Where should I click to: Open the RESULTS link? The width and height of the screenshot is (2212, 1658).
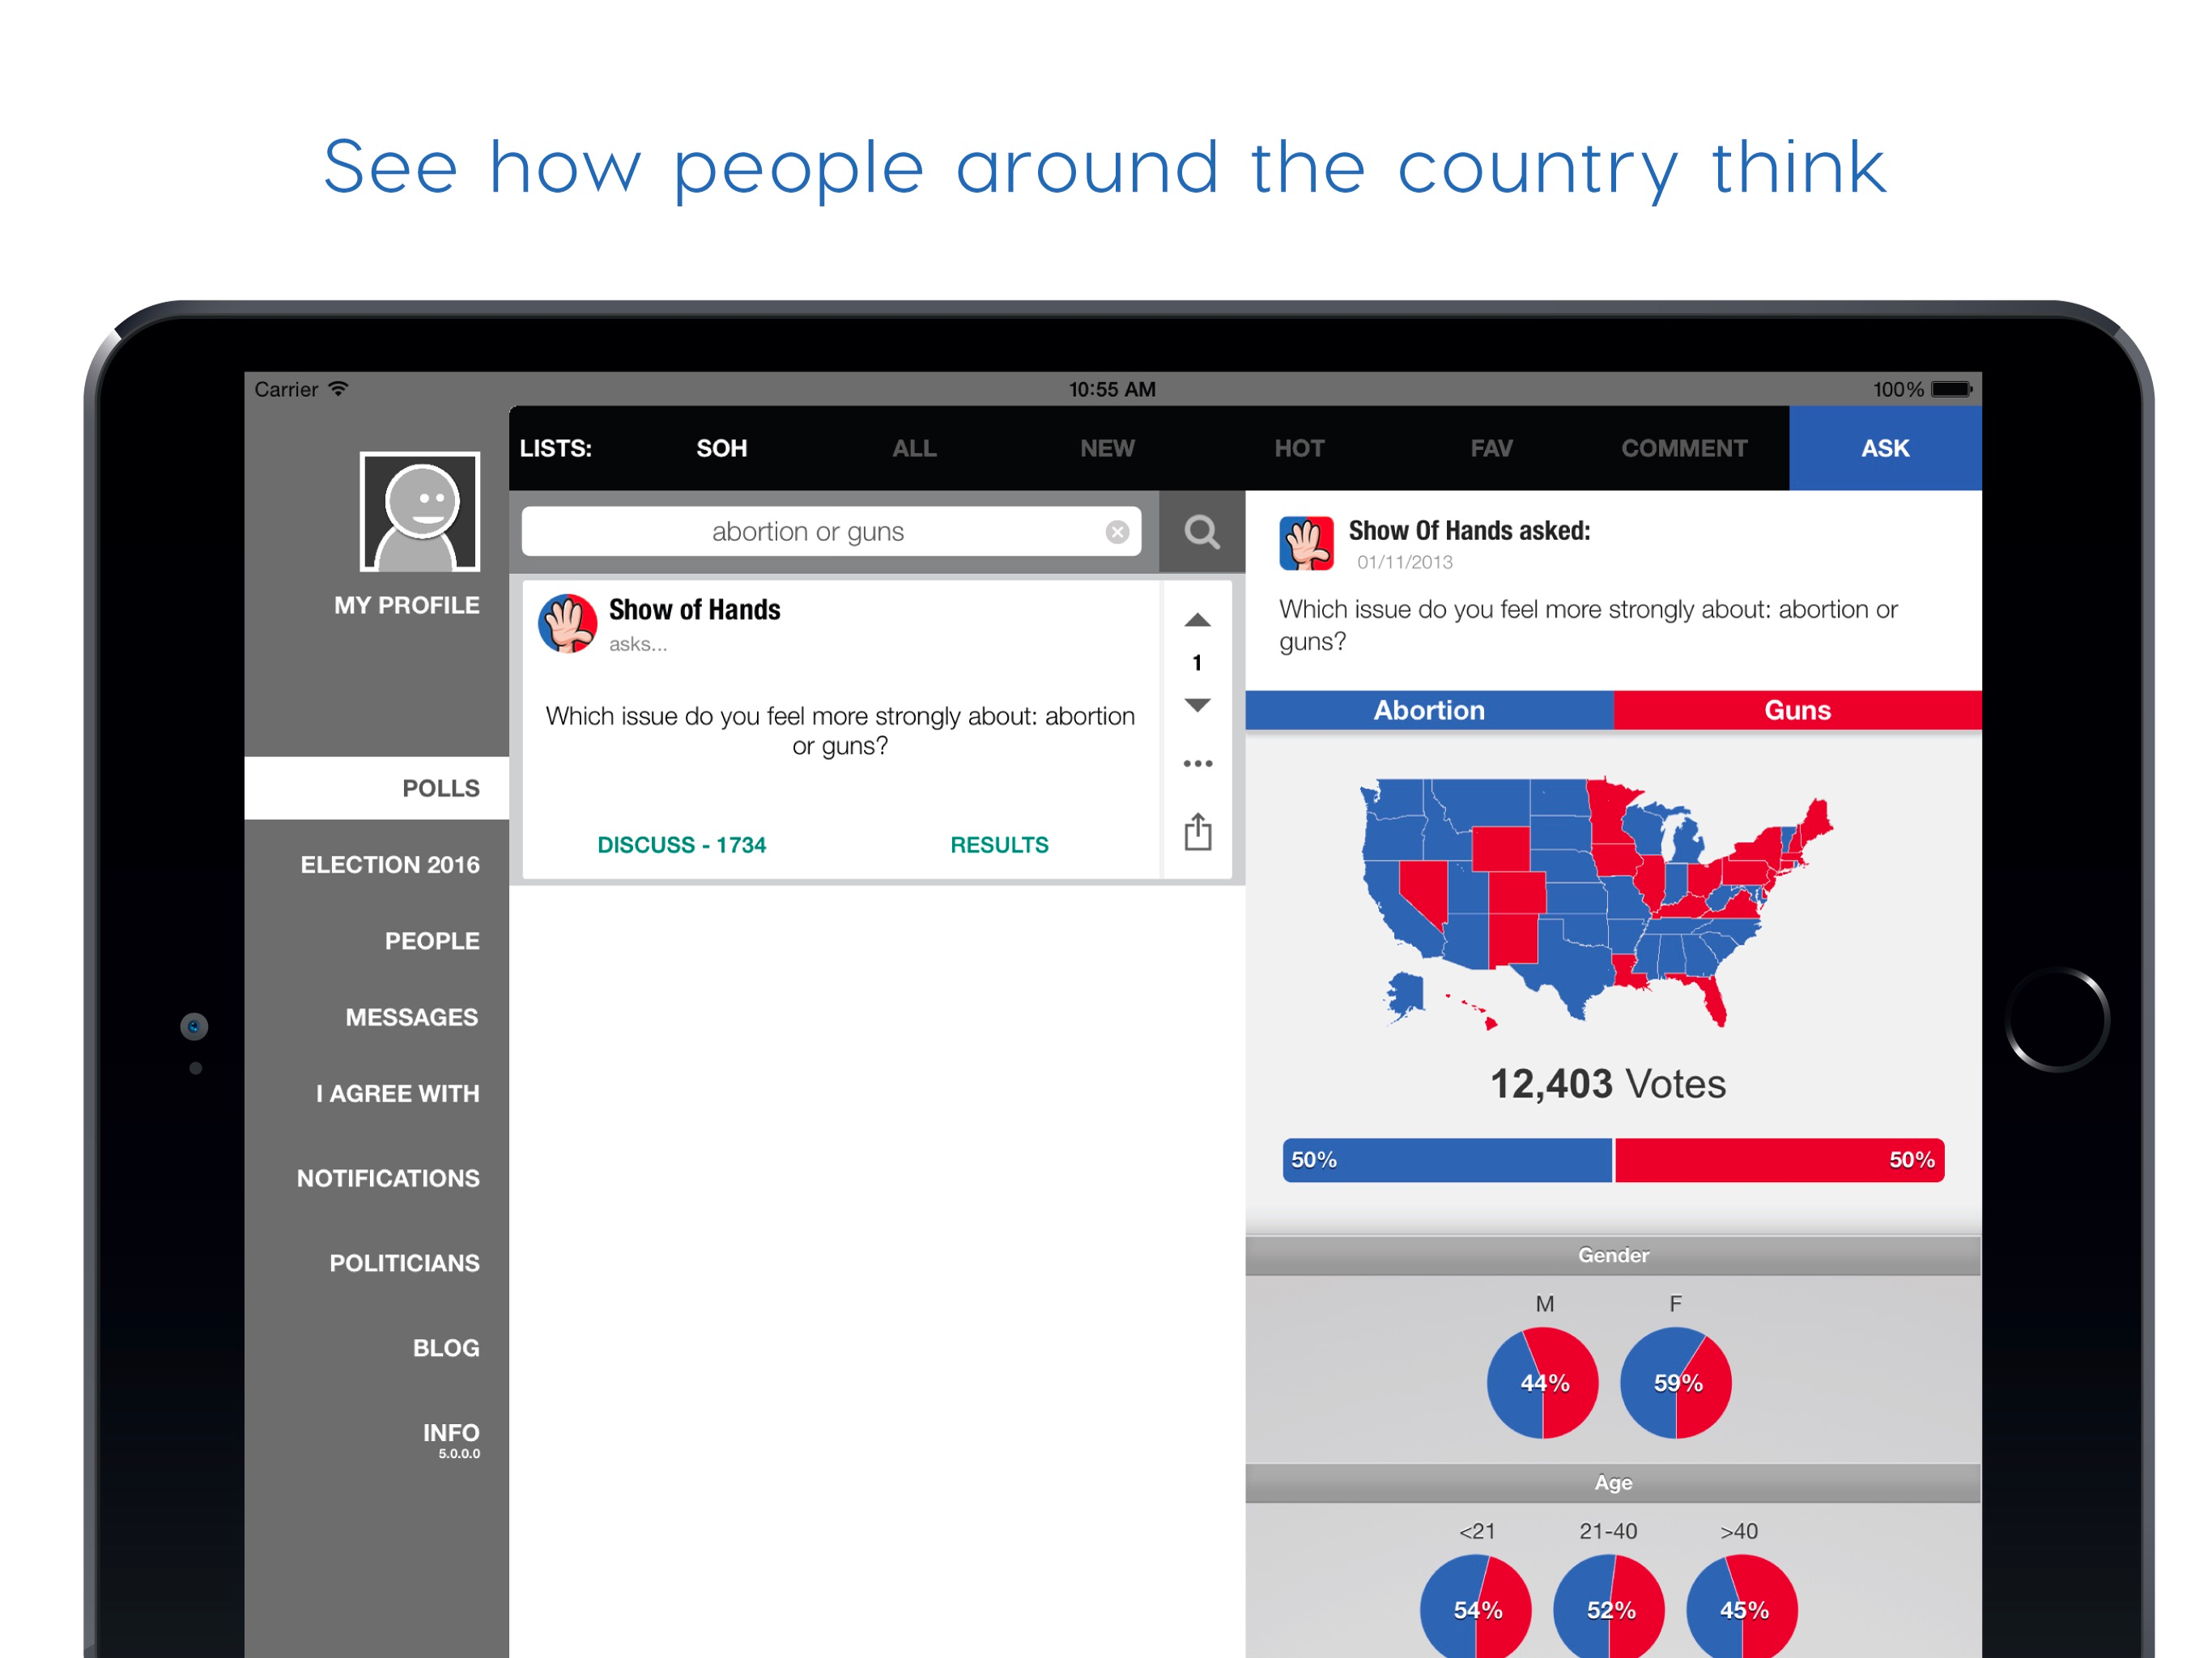click(999, 845)
